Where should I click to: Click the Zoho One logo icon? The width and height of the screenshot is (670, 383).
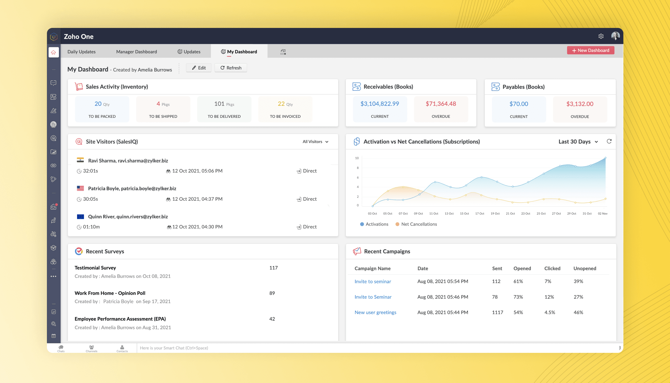pyautogui.click(x=54, y=37)
